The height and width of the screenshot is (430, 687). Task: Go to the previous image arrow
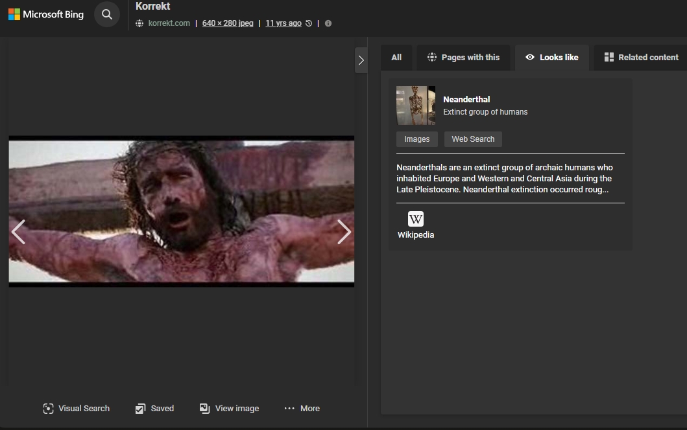click(x=18, y=232)
